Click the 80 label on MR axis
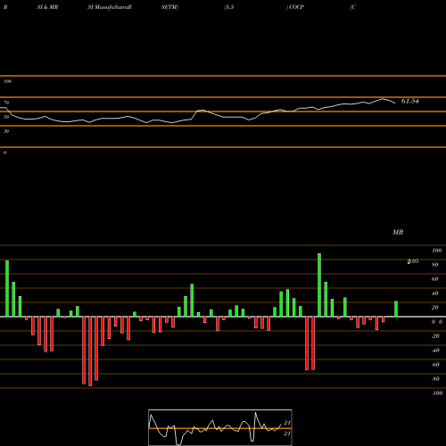446x446 pixels. (x=435, y=265)
